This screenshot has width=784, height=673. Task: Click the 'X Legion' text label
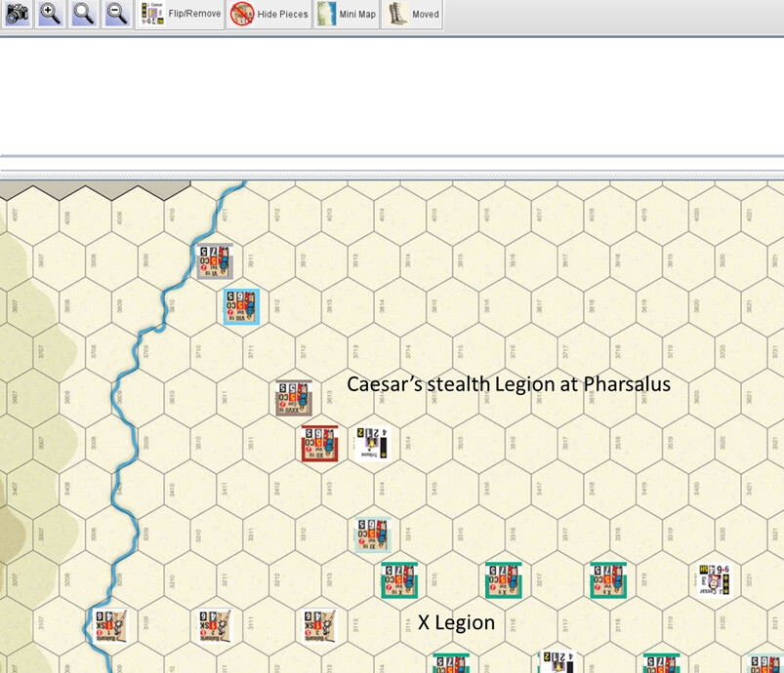tap(456, 622)
